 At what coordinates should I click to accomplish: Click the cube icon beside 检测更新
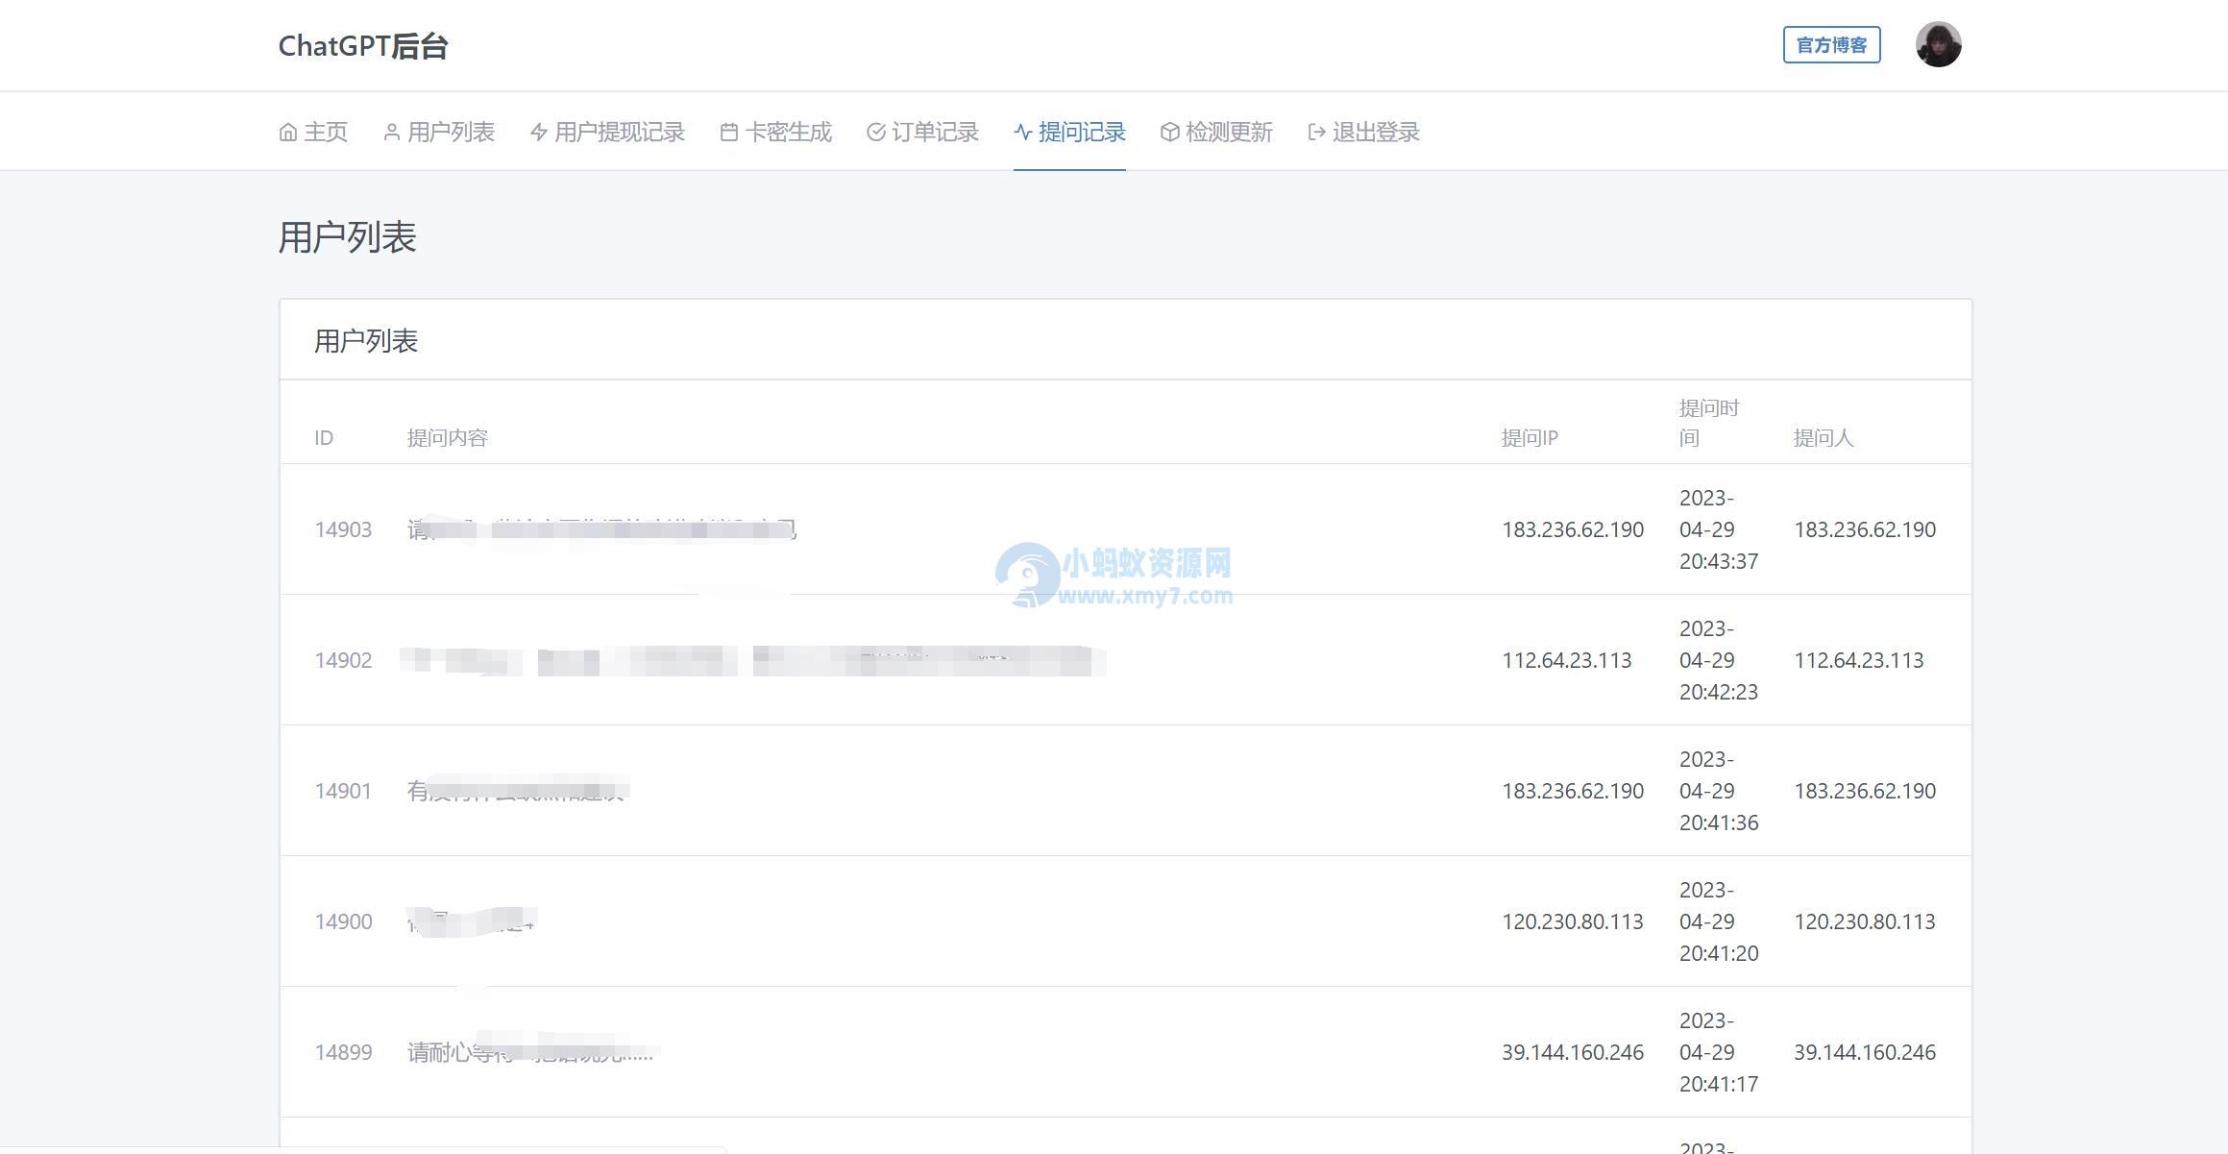(1170, 132)
